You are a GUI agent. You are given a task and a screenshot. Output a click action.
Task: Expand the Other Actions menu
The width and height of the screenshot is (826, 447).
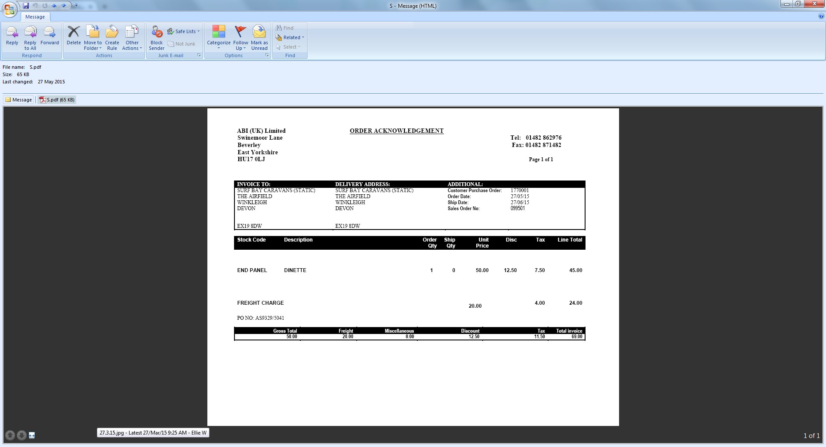pyautogui.click(x=132, y=45)
